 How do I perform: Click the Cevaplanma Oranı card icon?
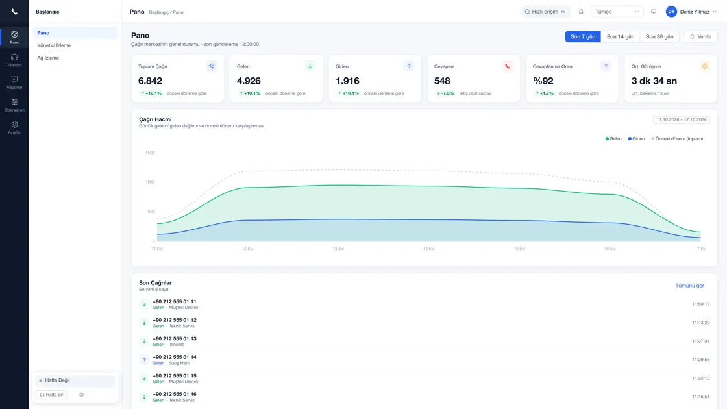(606, 66)
